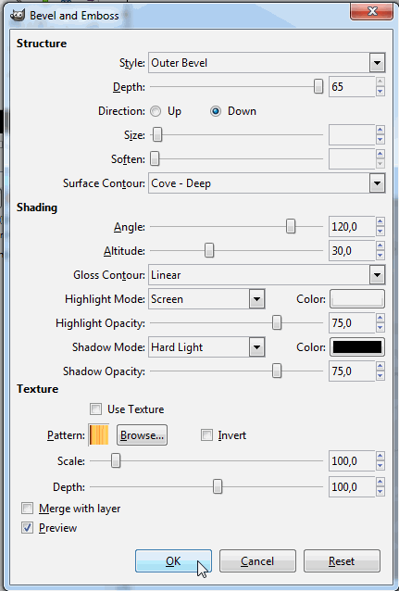Open the Highlight Mode Screen dropdown

coord(206,299)
